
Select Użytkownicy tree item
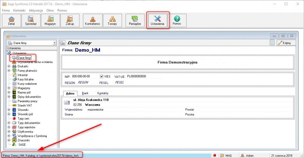25,132
